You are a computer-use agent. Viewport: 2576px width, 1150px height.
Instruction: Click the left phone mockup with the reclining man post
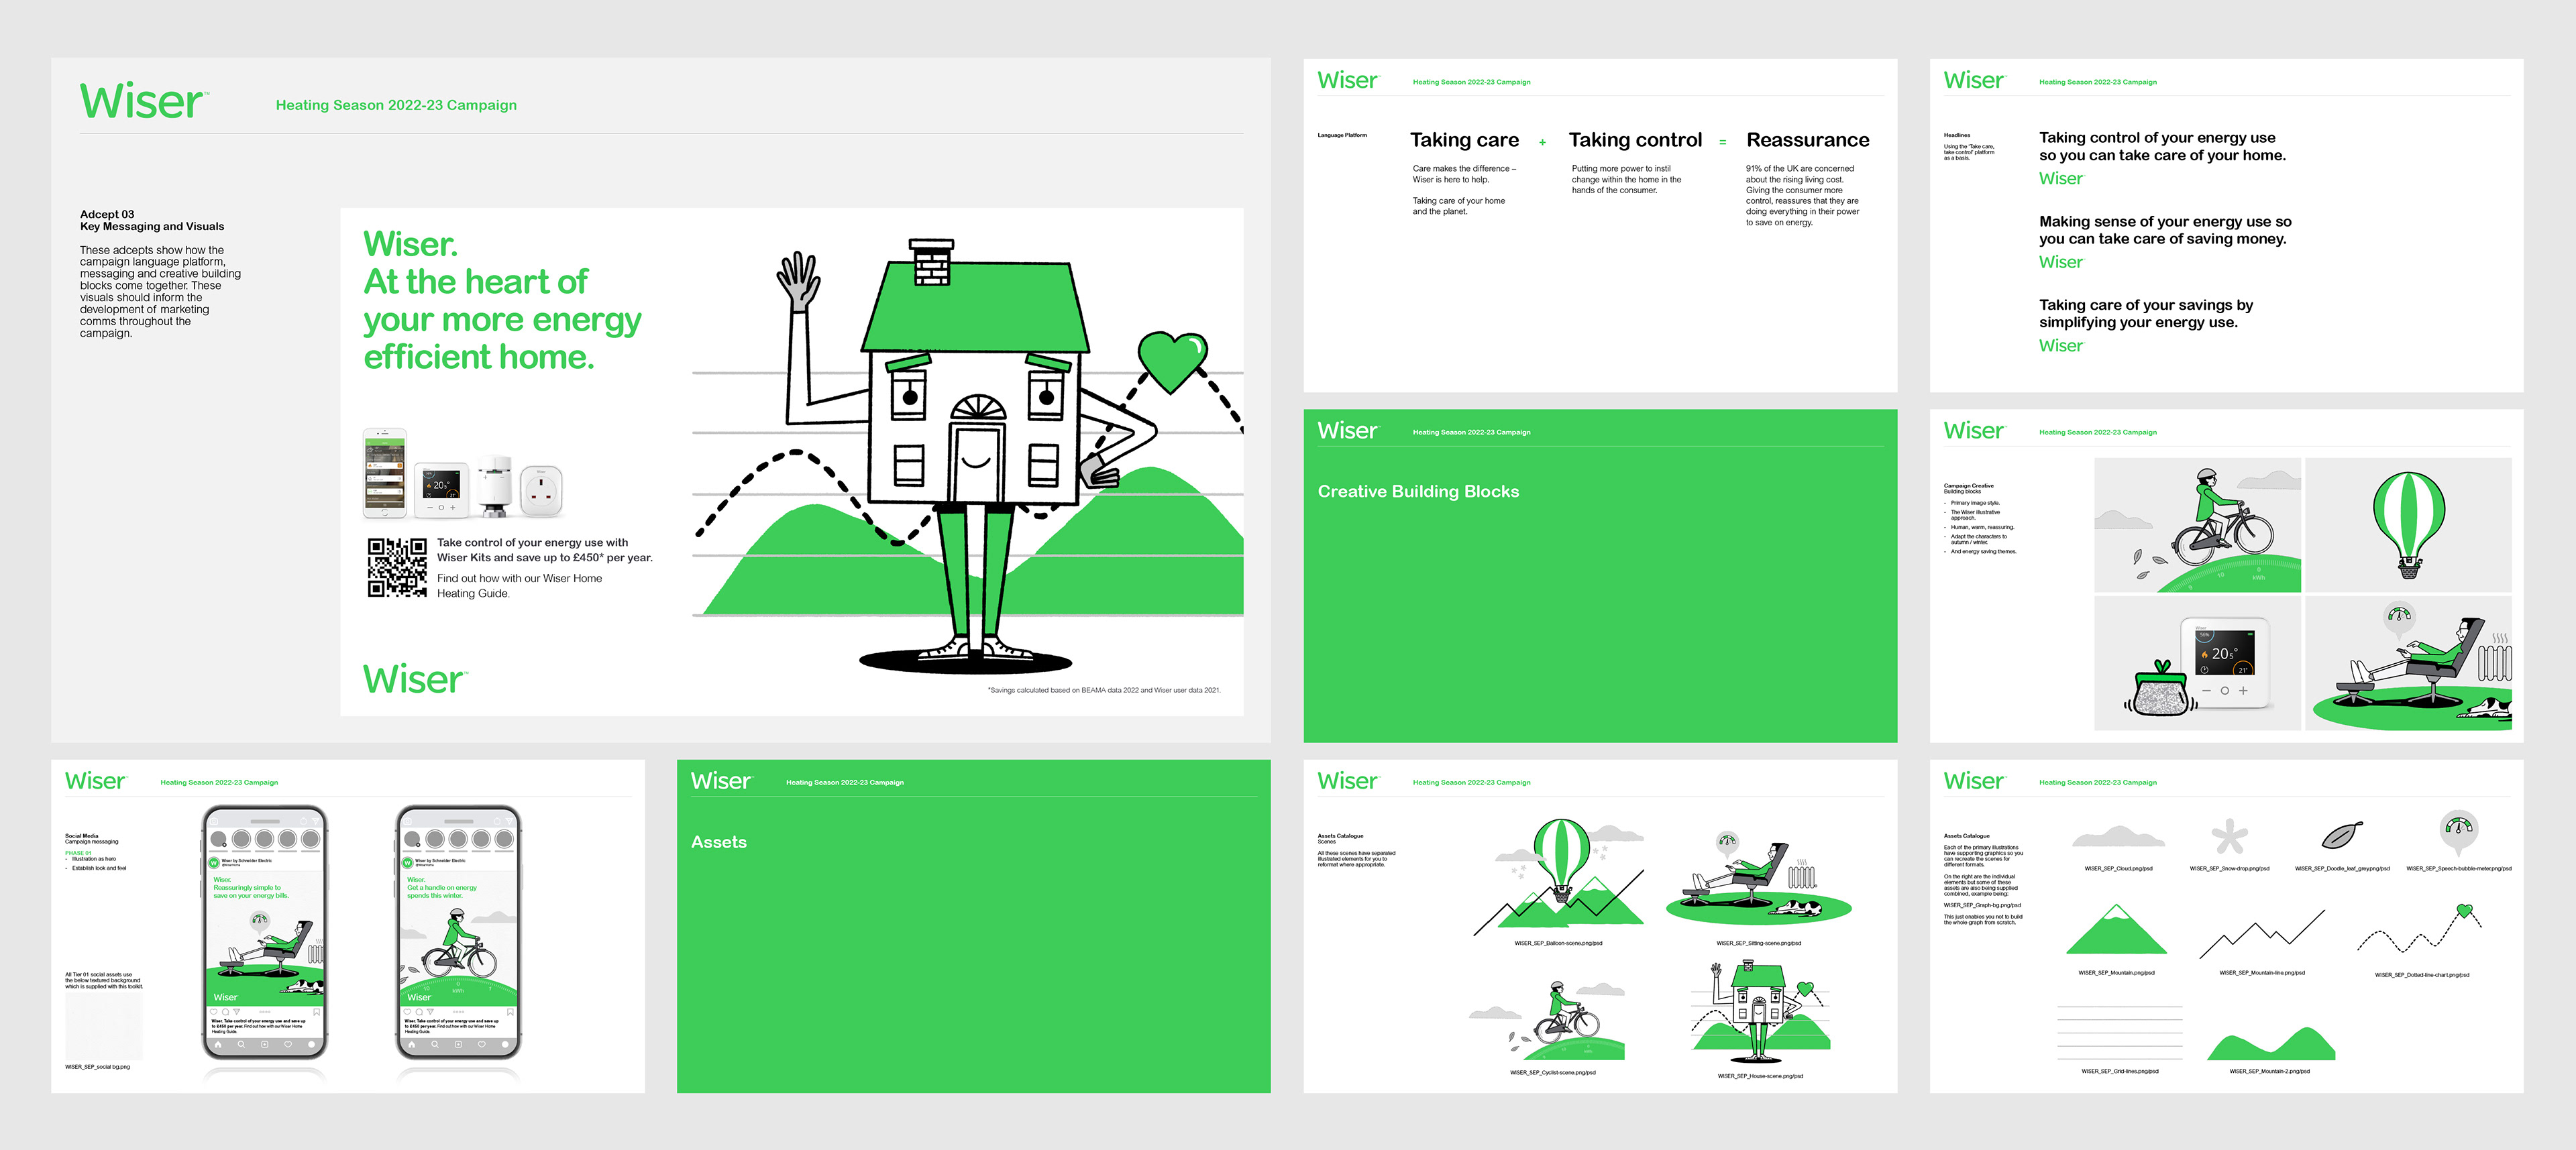(265, 932)
